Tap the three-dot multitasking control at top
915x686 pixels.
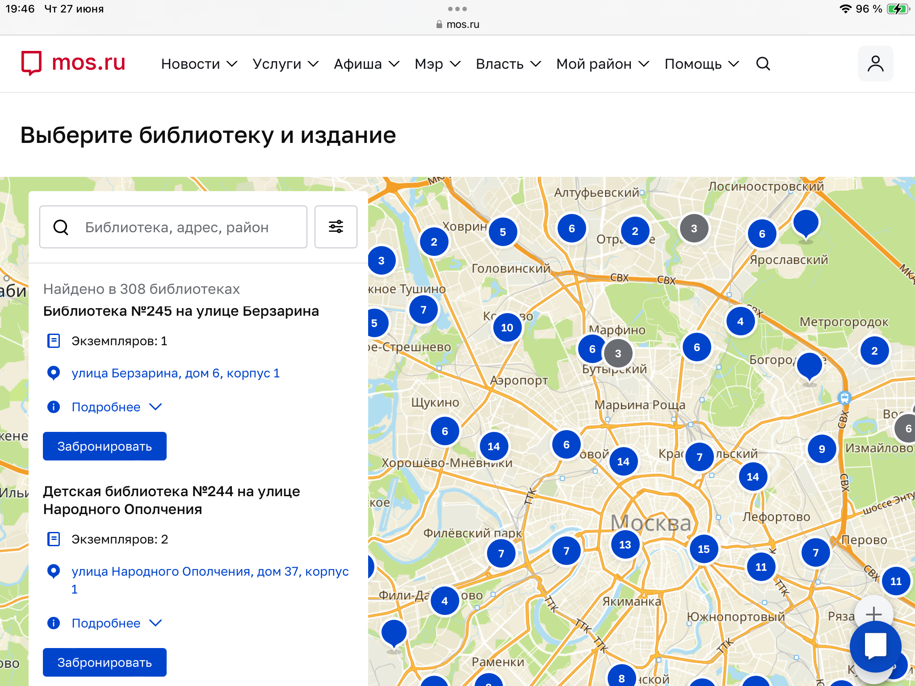(x=457, y=8)
